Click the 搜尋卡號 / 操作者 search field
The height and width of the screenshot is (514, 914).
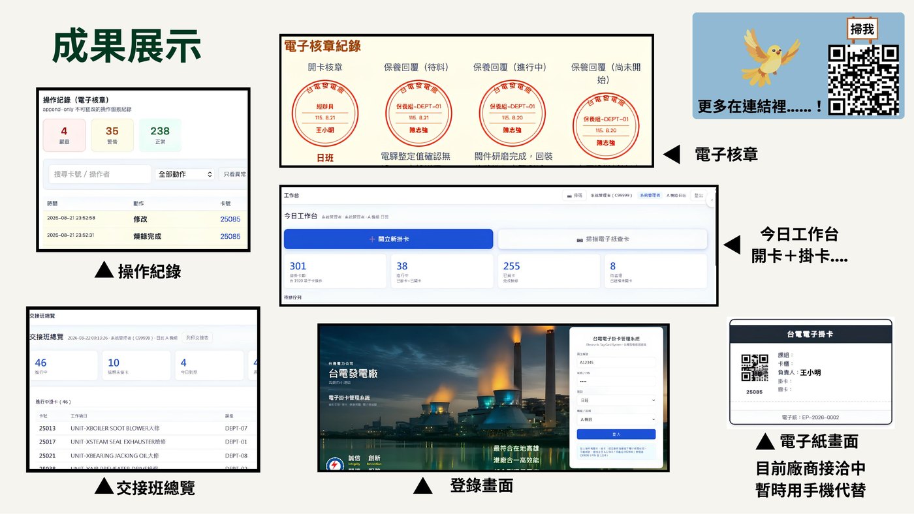coord(99,174)
